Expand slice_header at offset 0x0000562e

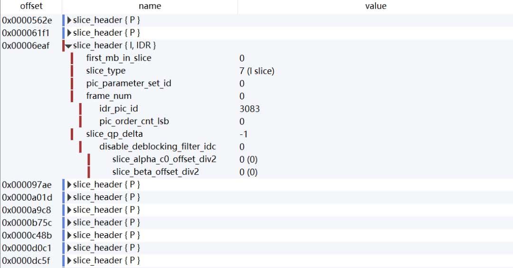point(69,20)
